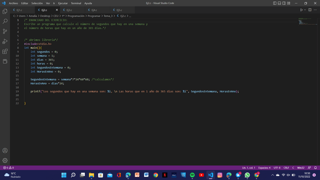Image resolution: width=320 pixels, height=180 pixels.
Task: Open the Explorer view in activity bar
Action: click(5, 12)
